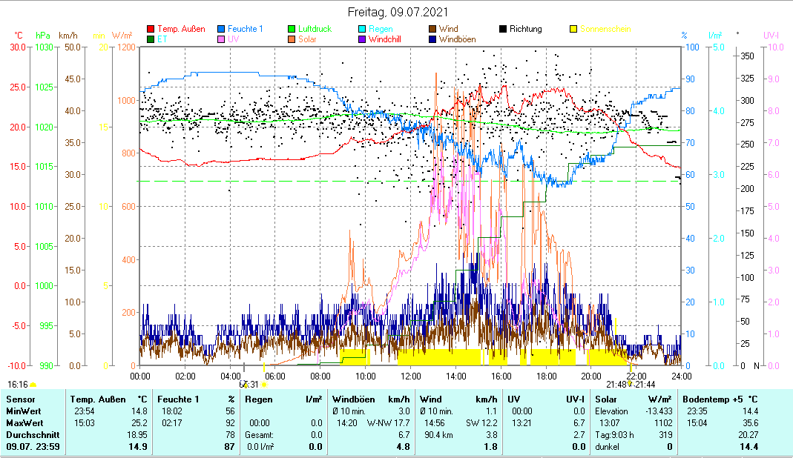Click the red Temp. Außen legend swatch
Viewport: 793px width, 458px height.
151,30
